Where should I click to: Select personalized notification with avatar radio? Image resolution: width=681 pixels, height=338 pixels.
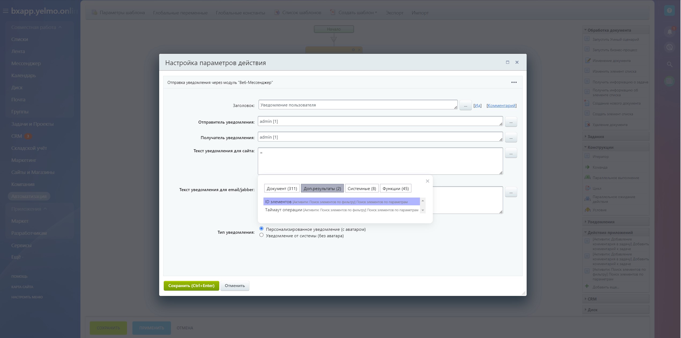click(x=261, y=229)
